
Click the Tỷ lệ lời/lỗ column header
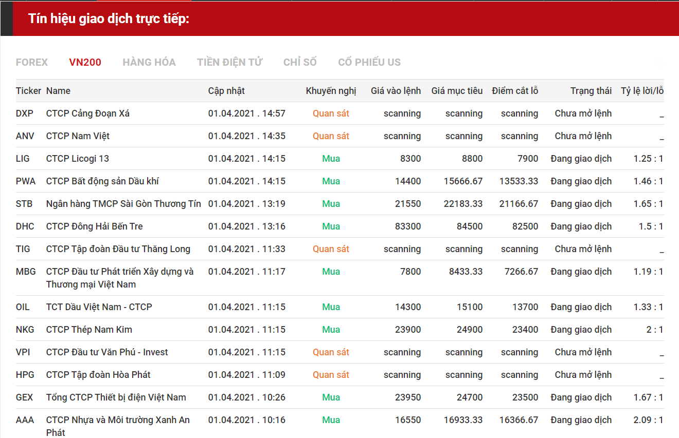(642, 91)
